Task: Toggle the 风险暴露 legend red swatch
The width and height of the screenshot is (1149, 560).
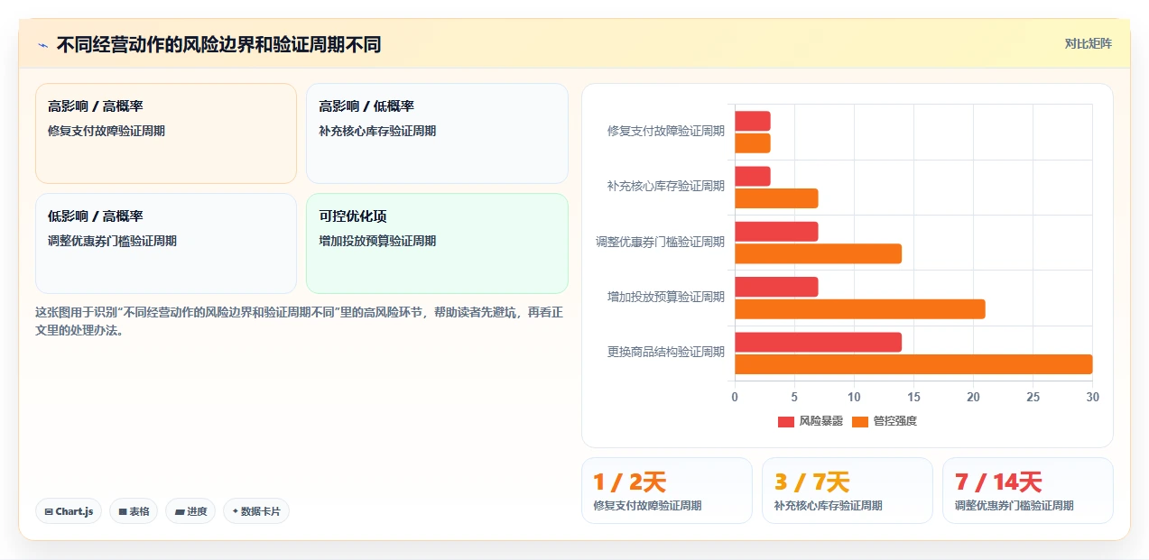Action: pos(786,421)
